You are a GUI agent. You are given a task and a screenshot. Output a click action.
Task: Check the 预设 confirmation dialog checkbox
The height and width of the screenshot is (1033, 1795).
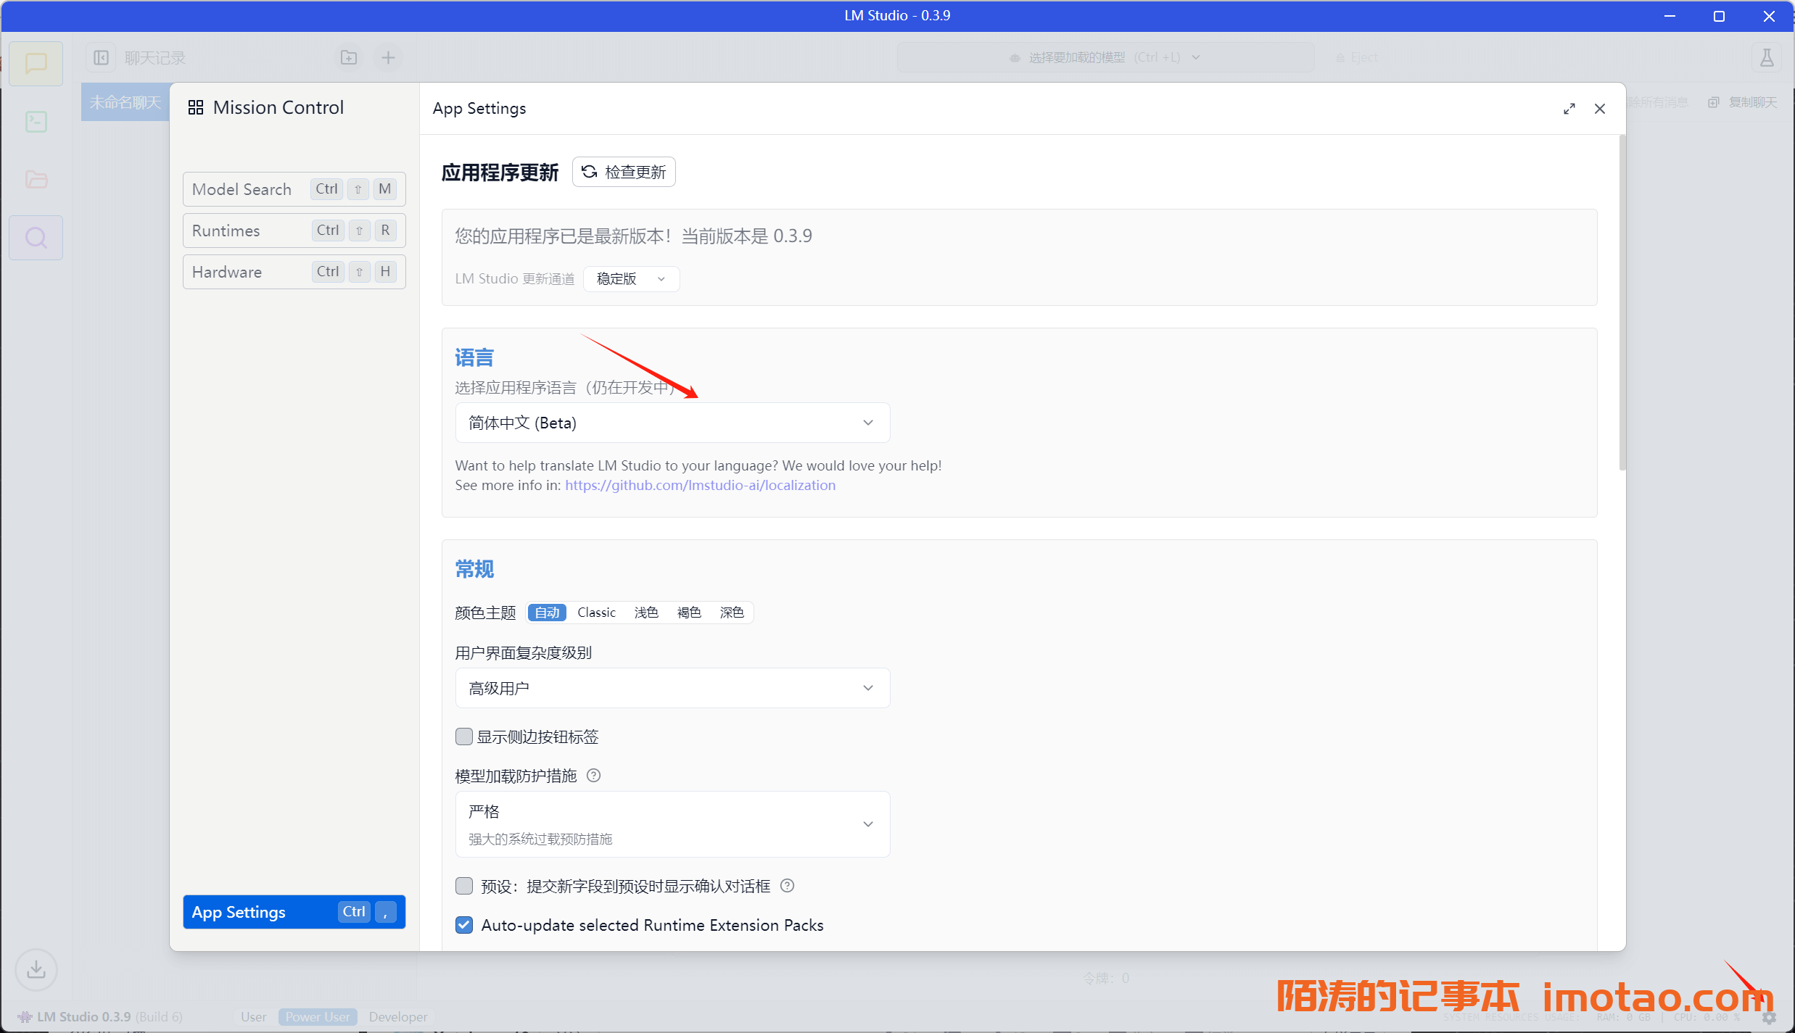tap(464, 886)
